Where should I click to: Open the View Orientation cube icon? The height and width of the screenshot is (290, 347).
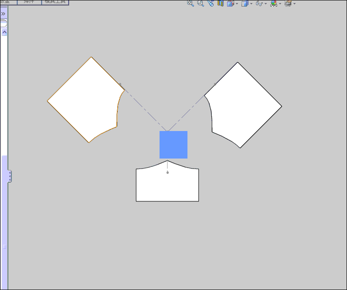click(231, 3)
